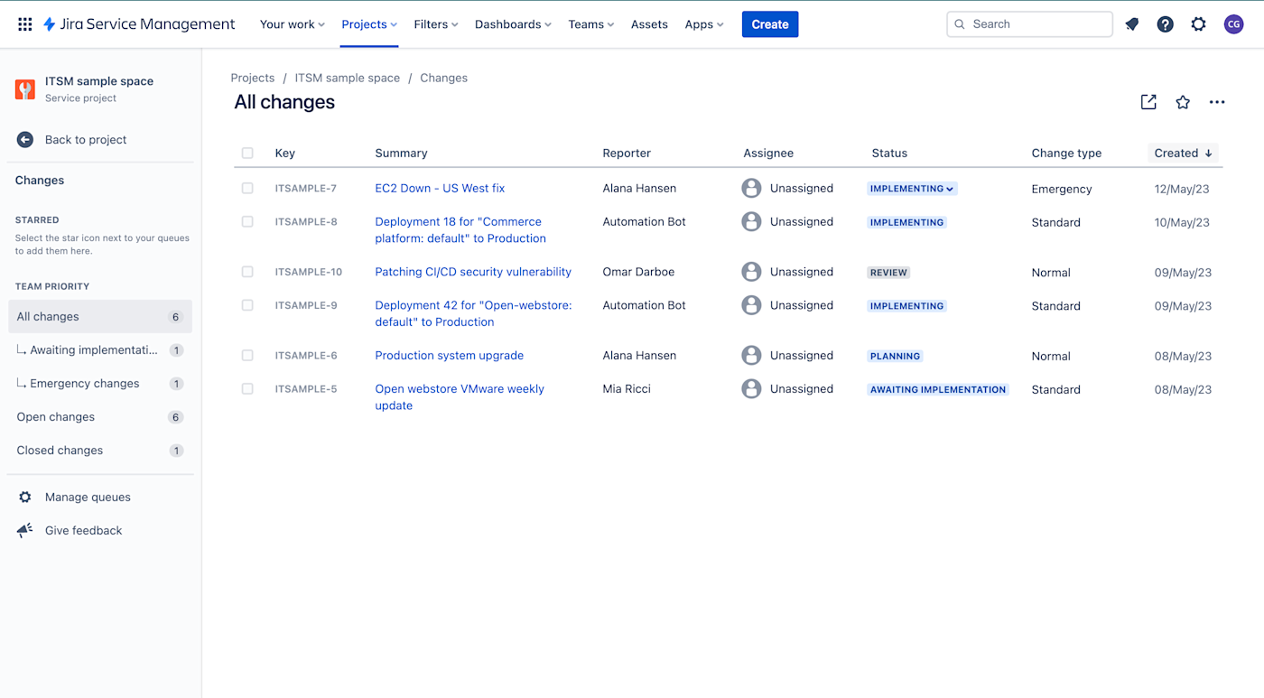The image size is (1264, 698).
Task: Open the Open webstore VMware weekly update link
Action: pos(460,397)
